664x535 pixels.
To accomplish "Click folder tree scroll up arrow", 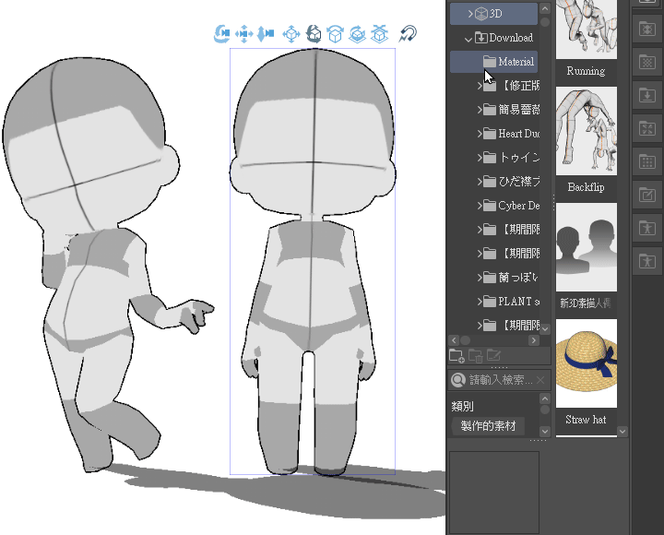I will tap(545, 8).
